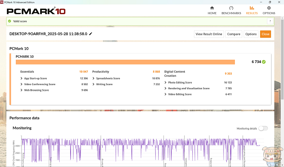Viewport: 284px width, 167px height.
Task: Click the green valid score check icon
Action: [x=10, y=21]
